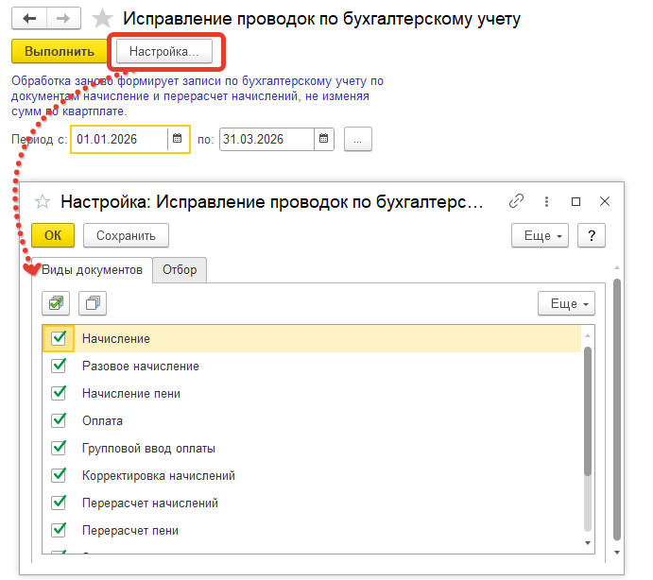653x580 pixels.
Task: Copy link to settings dialog
Action: point(516,201)
